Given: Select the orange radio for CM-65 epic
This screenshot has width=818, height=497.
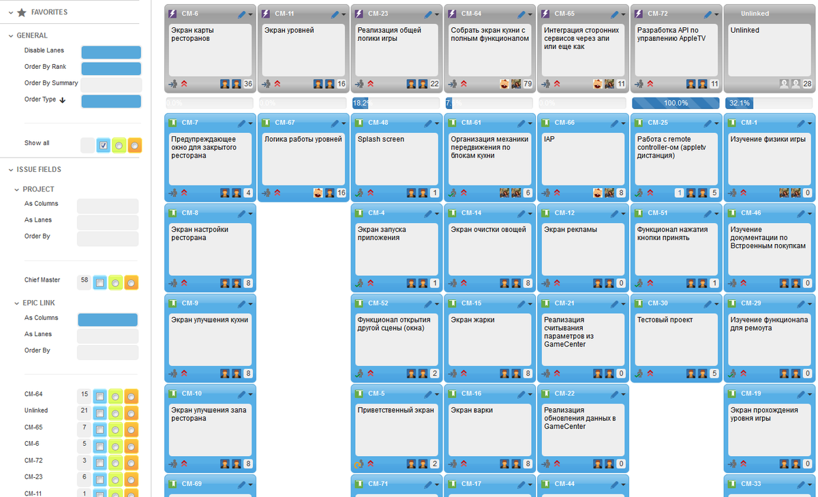Looking at the screenshot, I should pyautogui.click(x=132, y=430).
